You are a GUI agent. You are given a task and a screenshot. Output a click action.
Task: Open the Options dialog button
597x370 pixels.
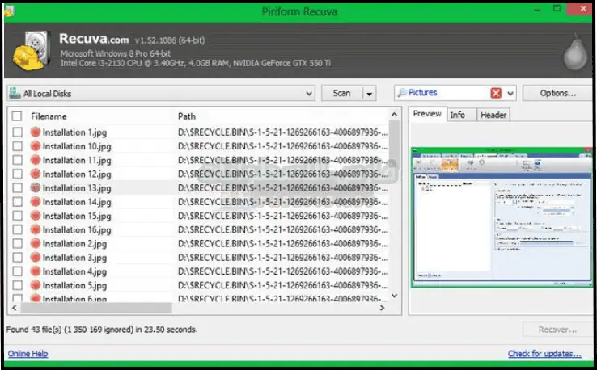click(557, 94)
